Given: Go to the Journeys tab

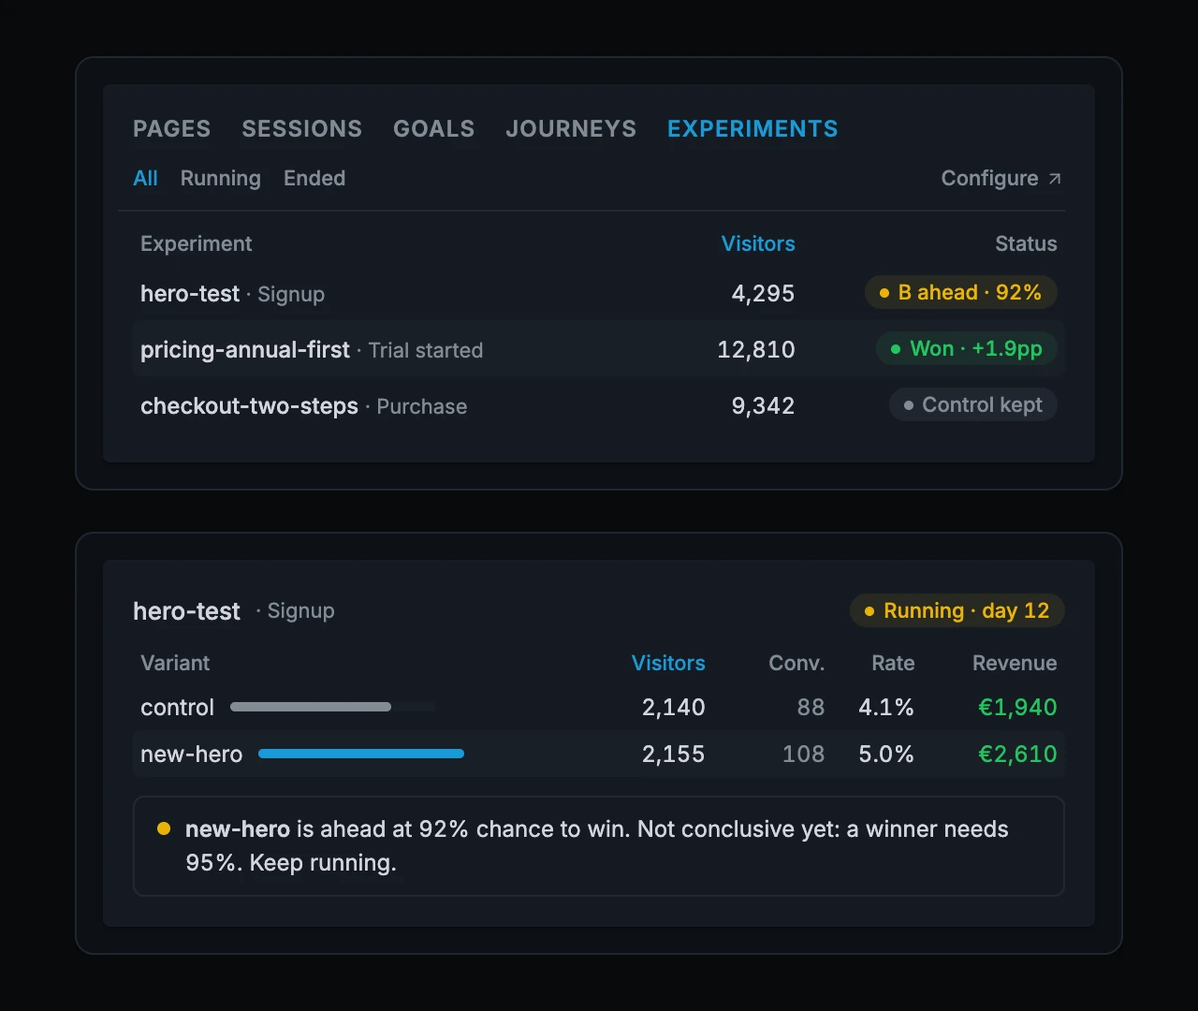Looking at the screenshot, I should pyautogui.click(x=571, y=128).
